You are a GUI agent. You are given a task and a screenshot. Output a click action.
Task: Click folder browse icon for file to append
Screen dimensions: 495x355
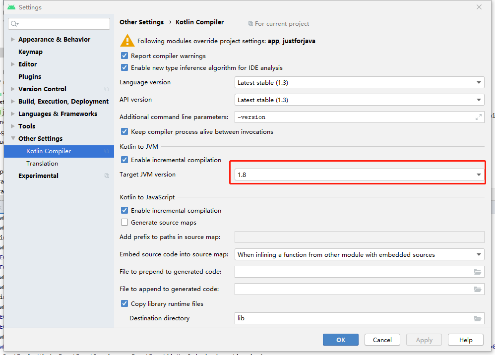(x=478, y=289)
